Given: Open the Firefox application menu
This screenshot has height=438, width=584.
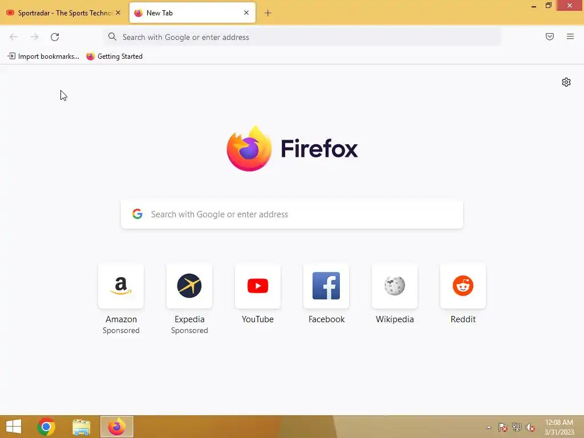Looking at the screenshot, I should (570, 36).
